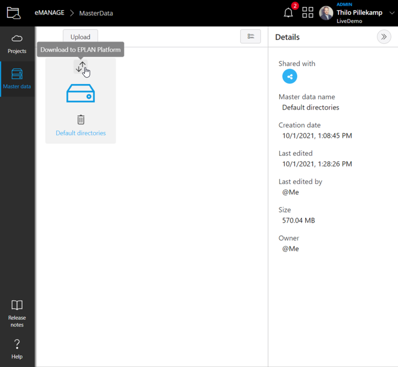The image size is (398, 367).
Task: Select Master data in the sidebar
Action: pos(17,78)
